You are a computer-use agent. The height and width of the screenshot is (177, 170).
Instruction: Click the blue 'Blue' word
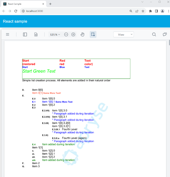[x=62, y=67]
